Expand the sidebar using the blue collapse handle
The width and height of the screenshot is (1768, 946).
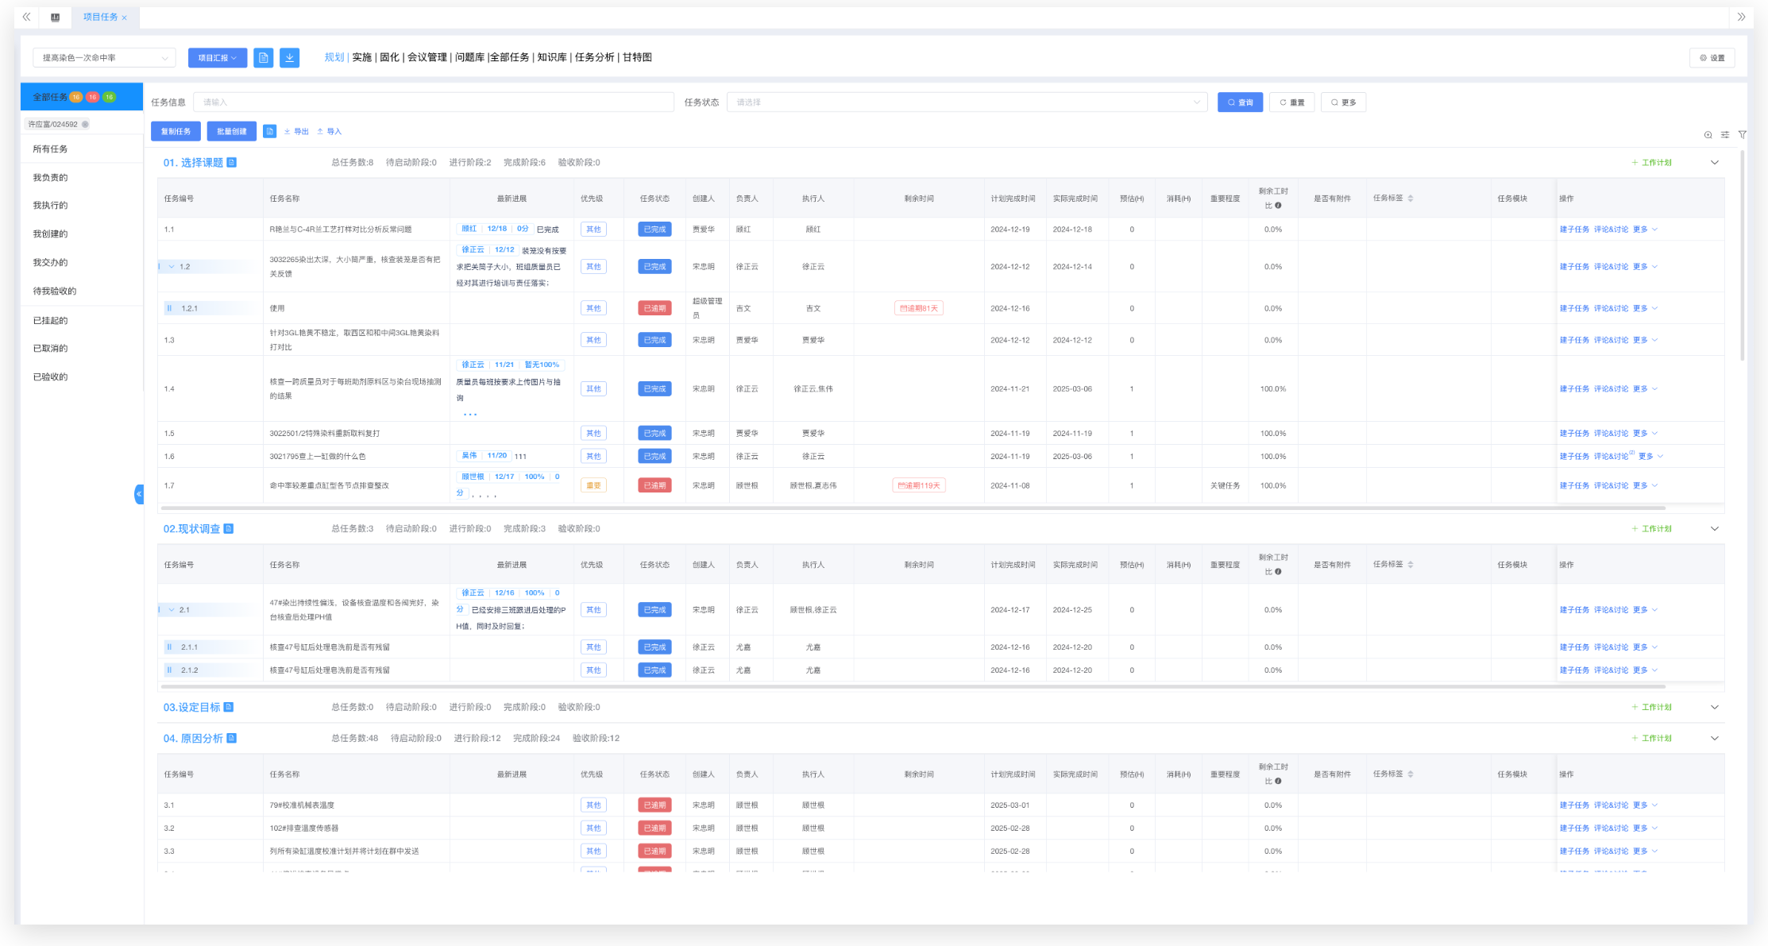139,494
